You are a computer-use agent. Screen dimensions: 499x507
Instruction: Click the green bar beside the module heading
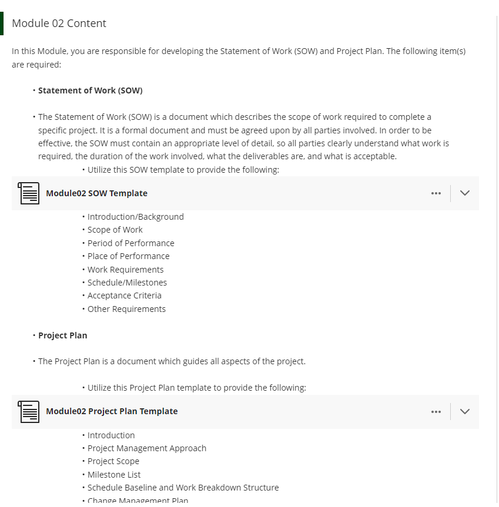(2, 23)
